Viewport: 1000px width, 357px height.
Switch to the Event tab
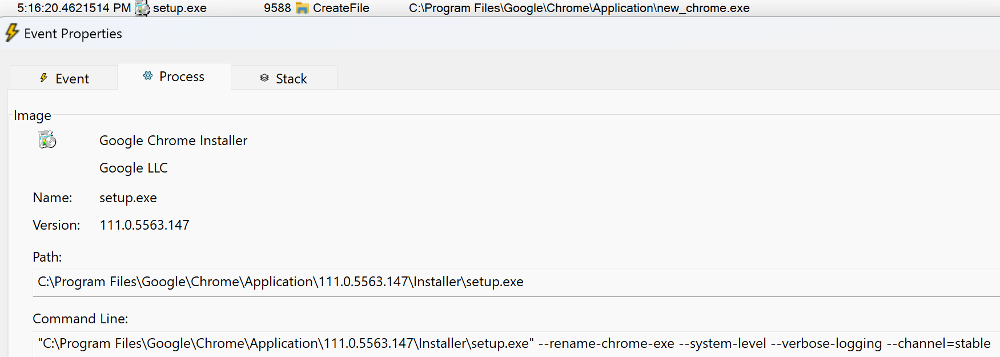coord(72,79)
